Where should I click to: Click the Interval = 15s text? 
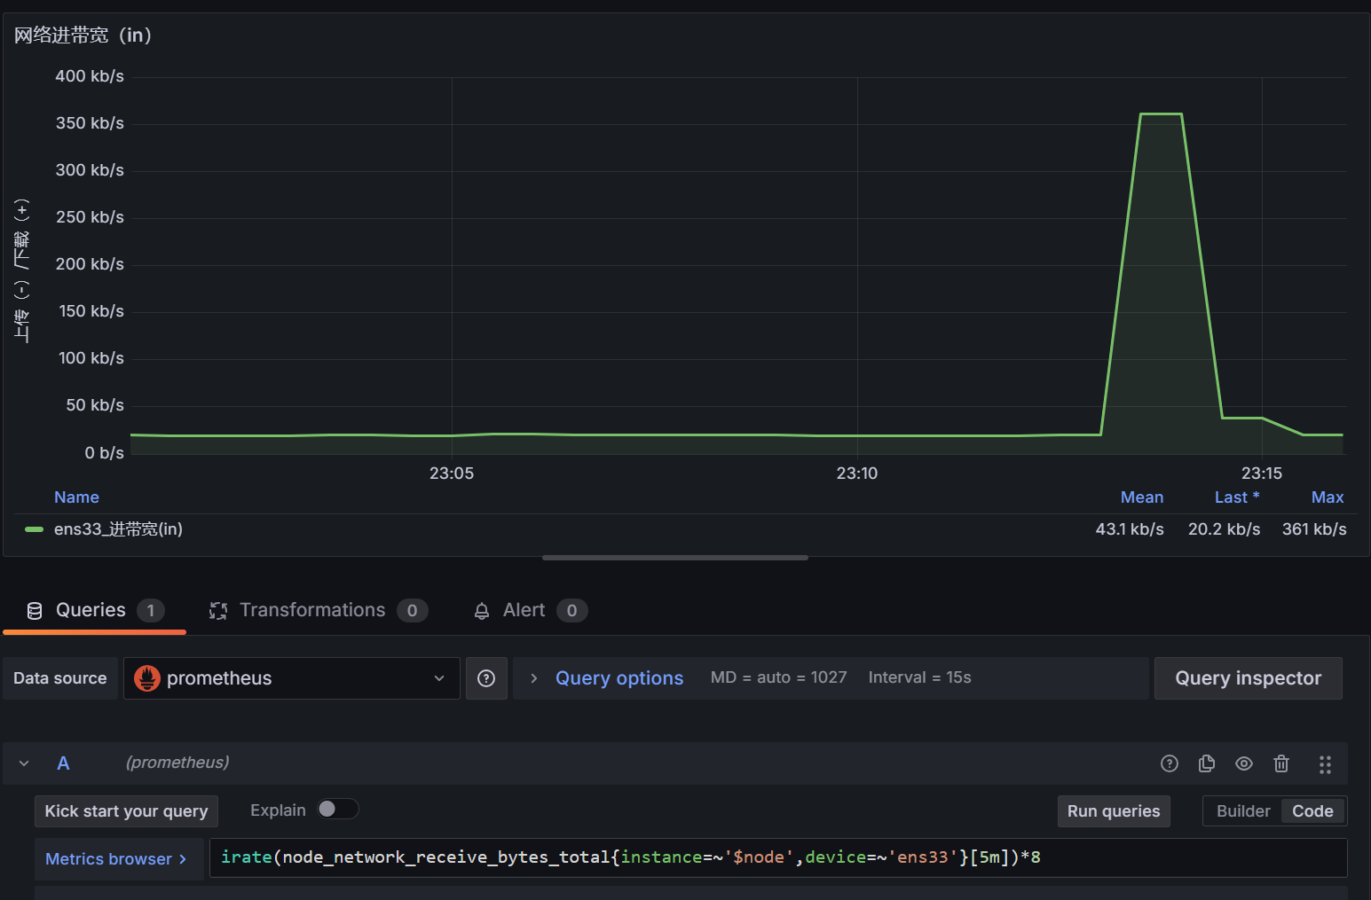pyautogui.click(x=919, y=677)
